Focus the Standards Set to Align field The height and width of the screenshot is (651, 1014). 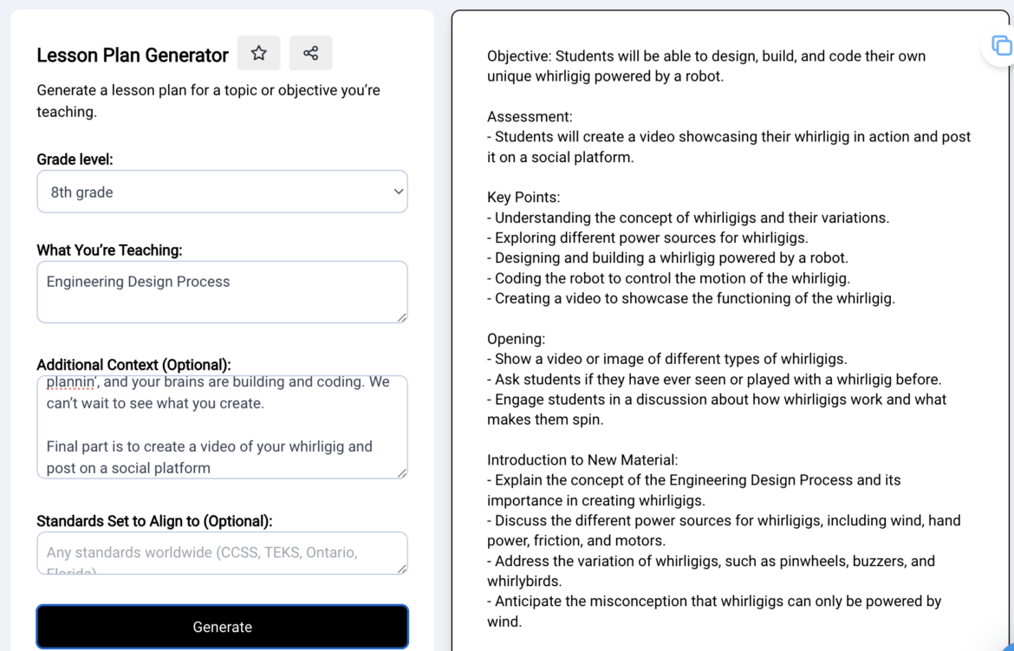[222, 552]
